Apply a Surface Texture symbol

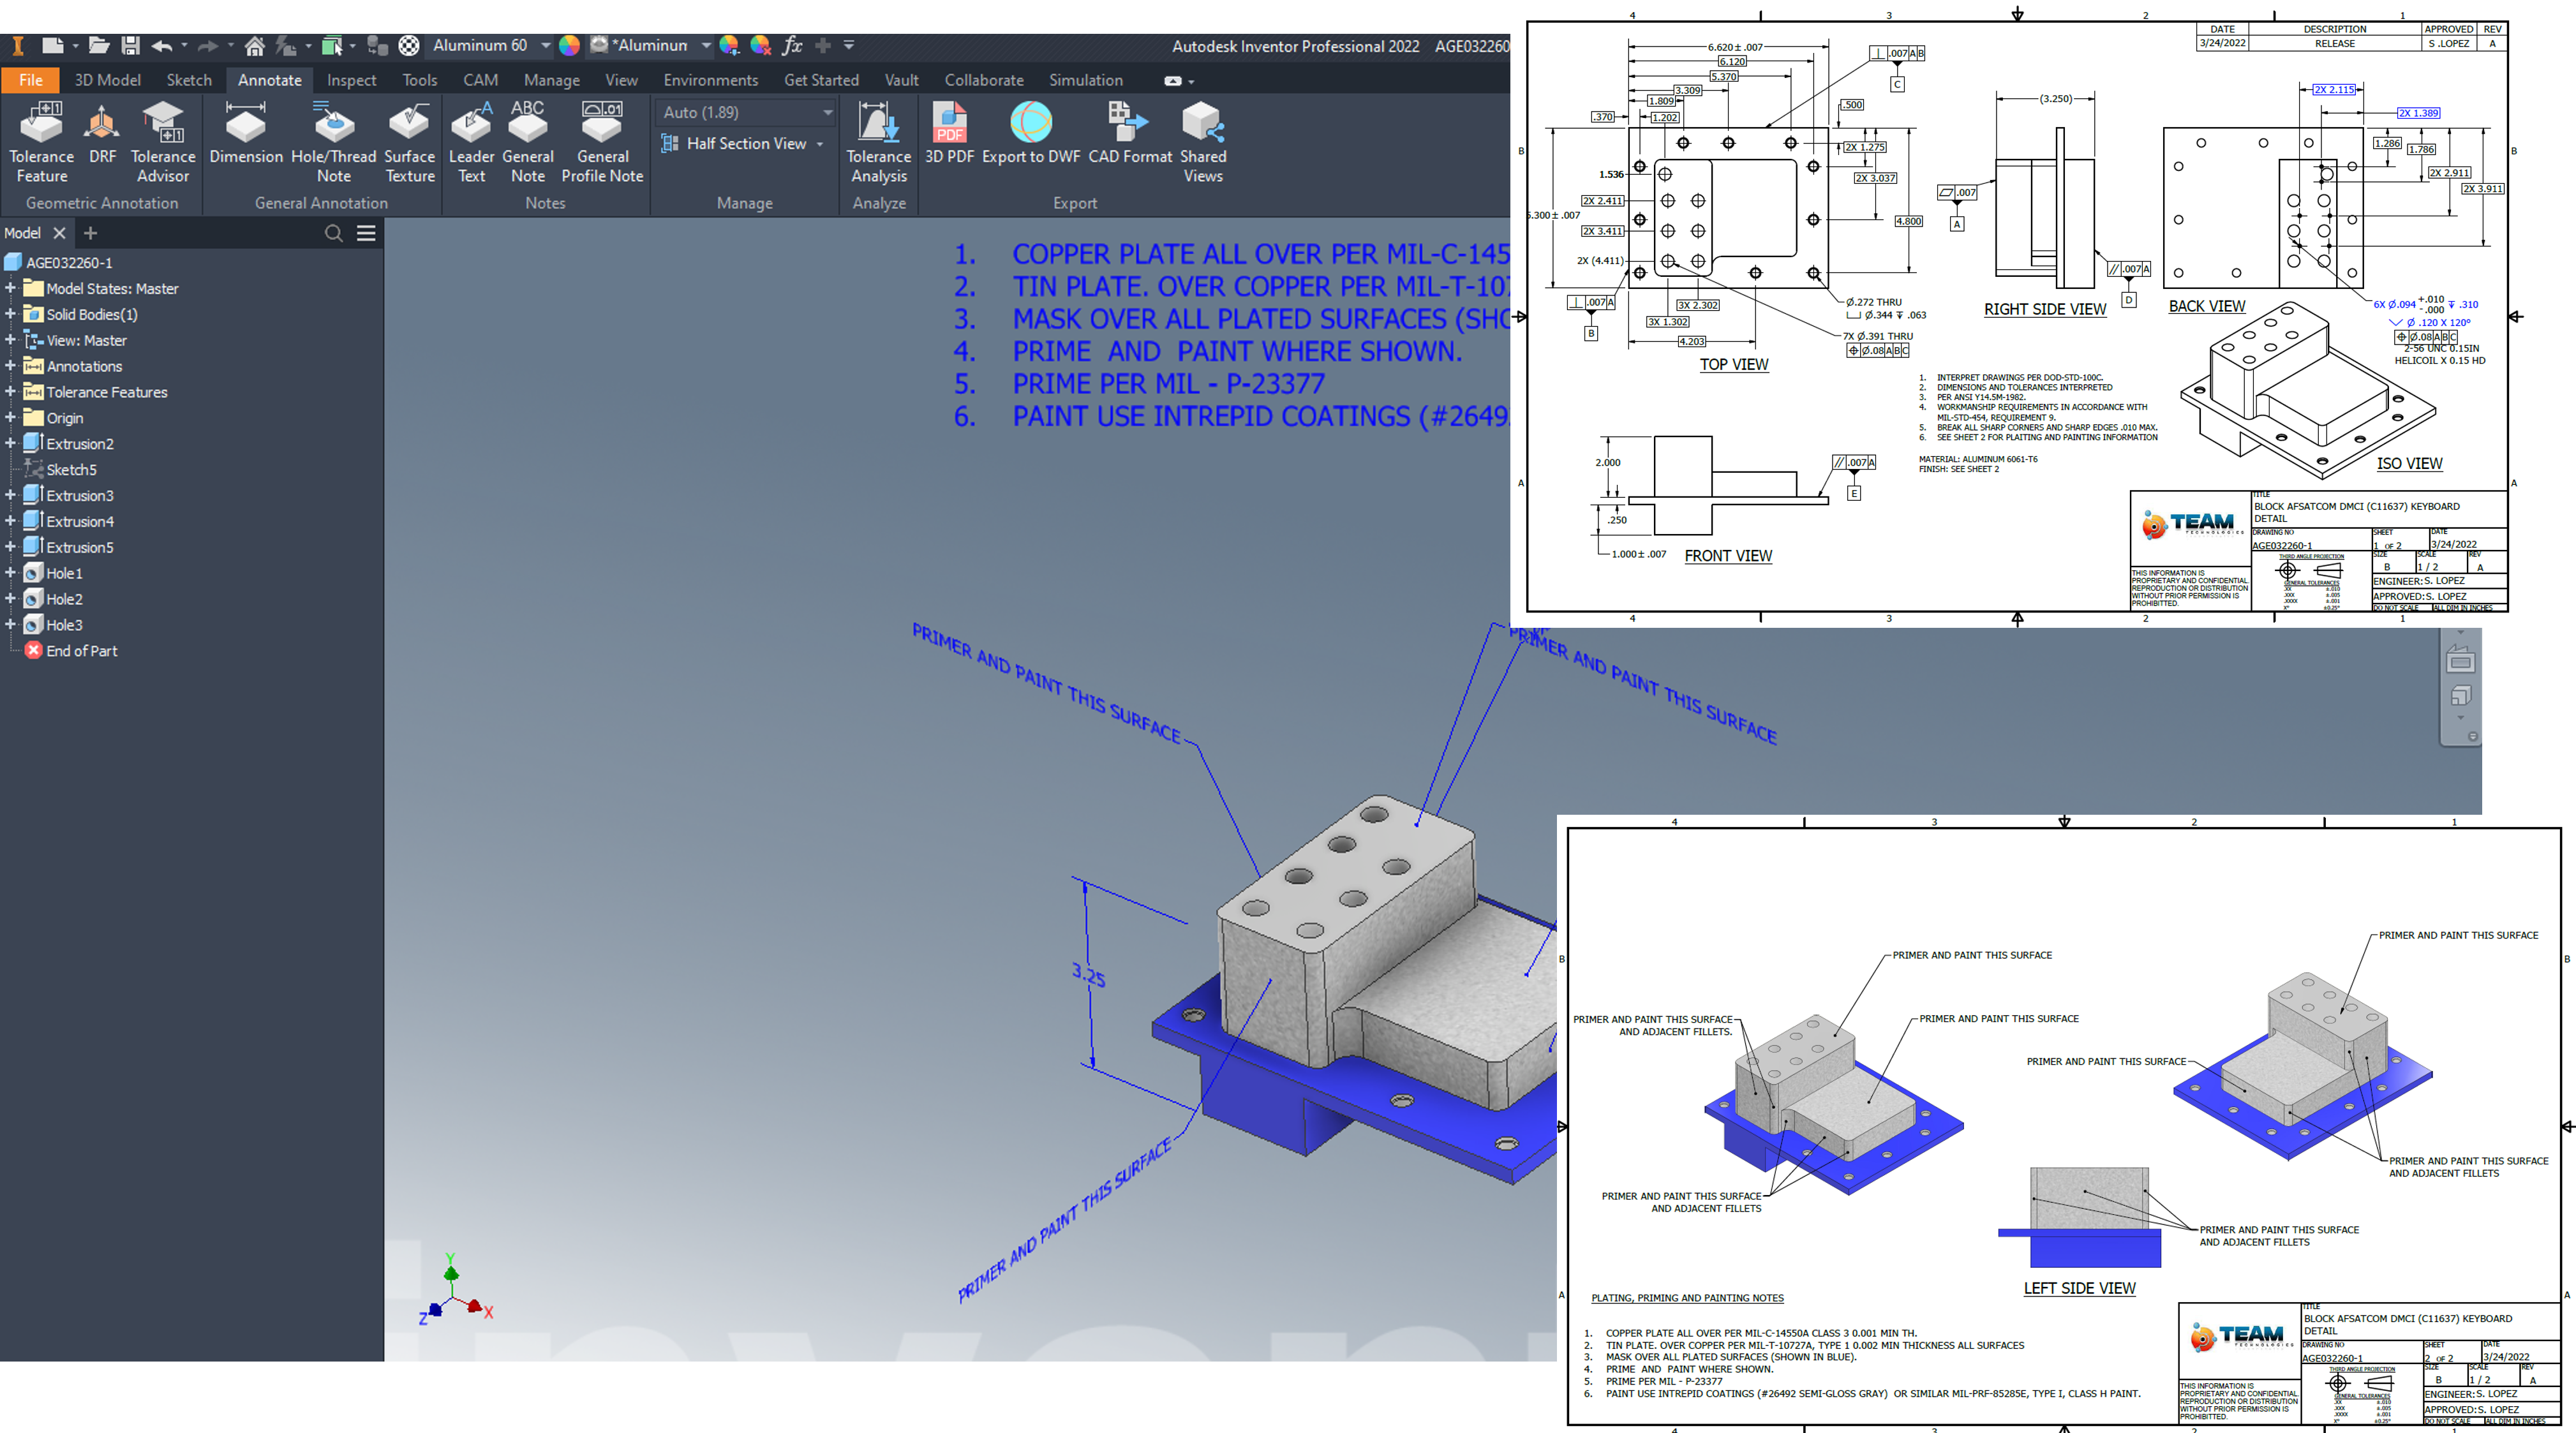coord(410,141)
